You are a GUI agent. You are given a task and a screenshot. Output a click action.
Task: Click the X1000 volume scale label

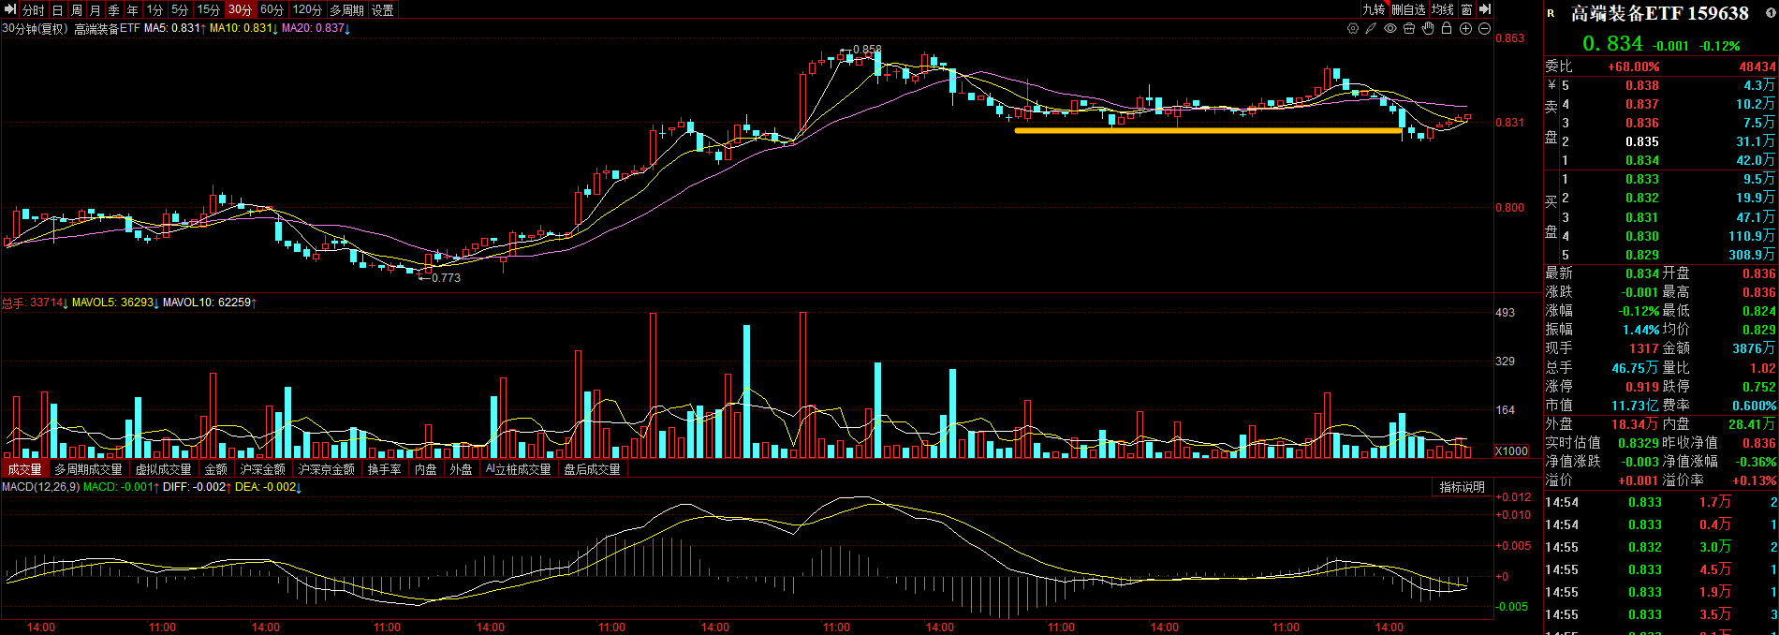(x=1511, y=450)
